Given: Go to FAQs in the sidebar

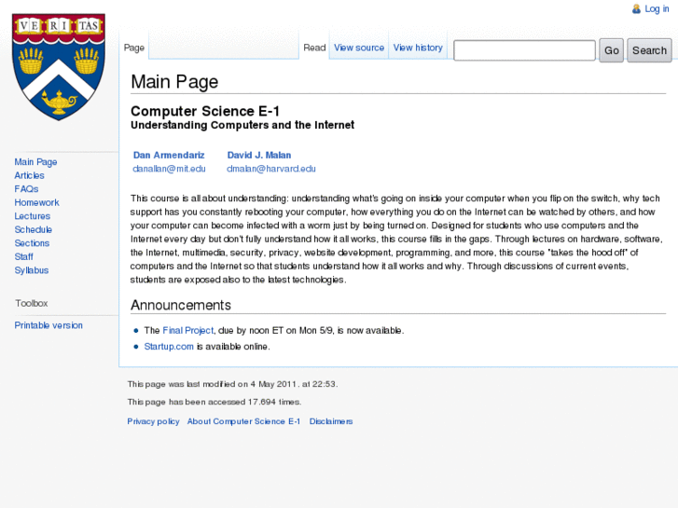Looking at the screenshot, I should pyautogui.click(x=26, y=189).
